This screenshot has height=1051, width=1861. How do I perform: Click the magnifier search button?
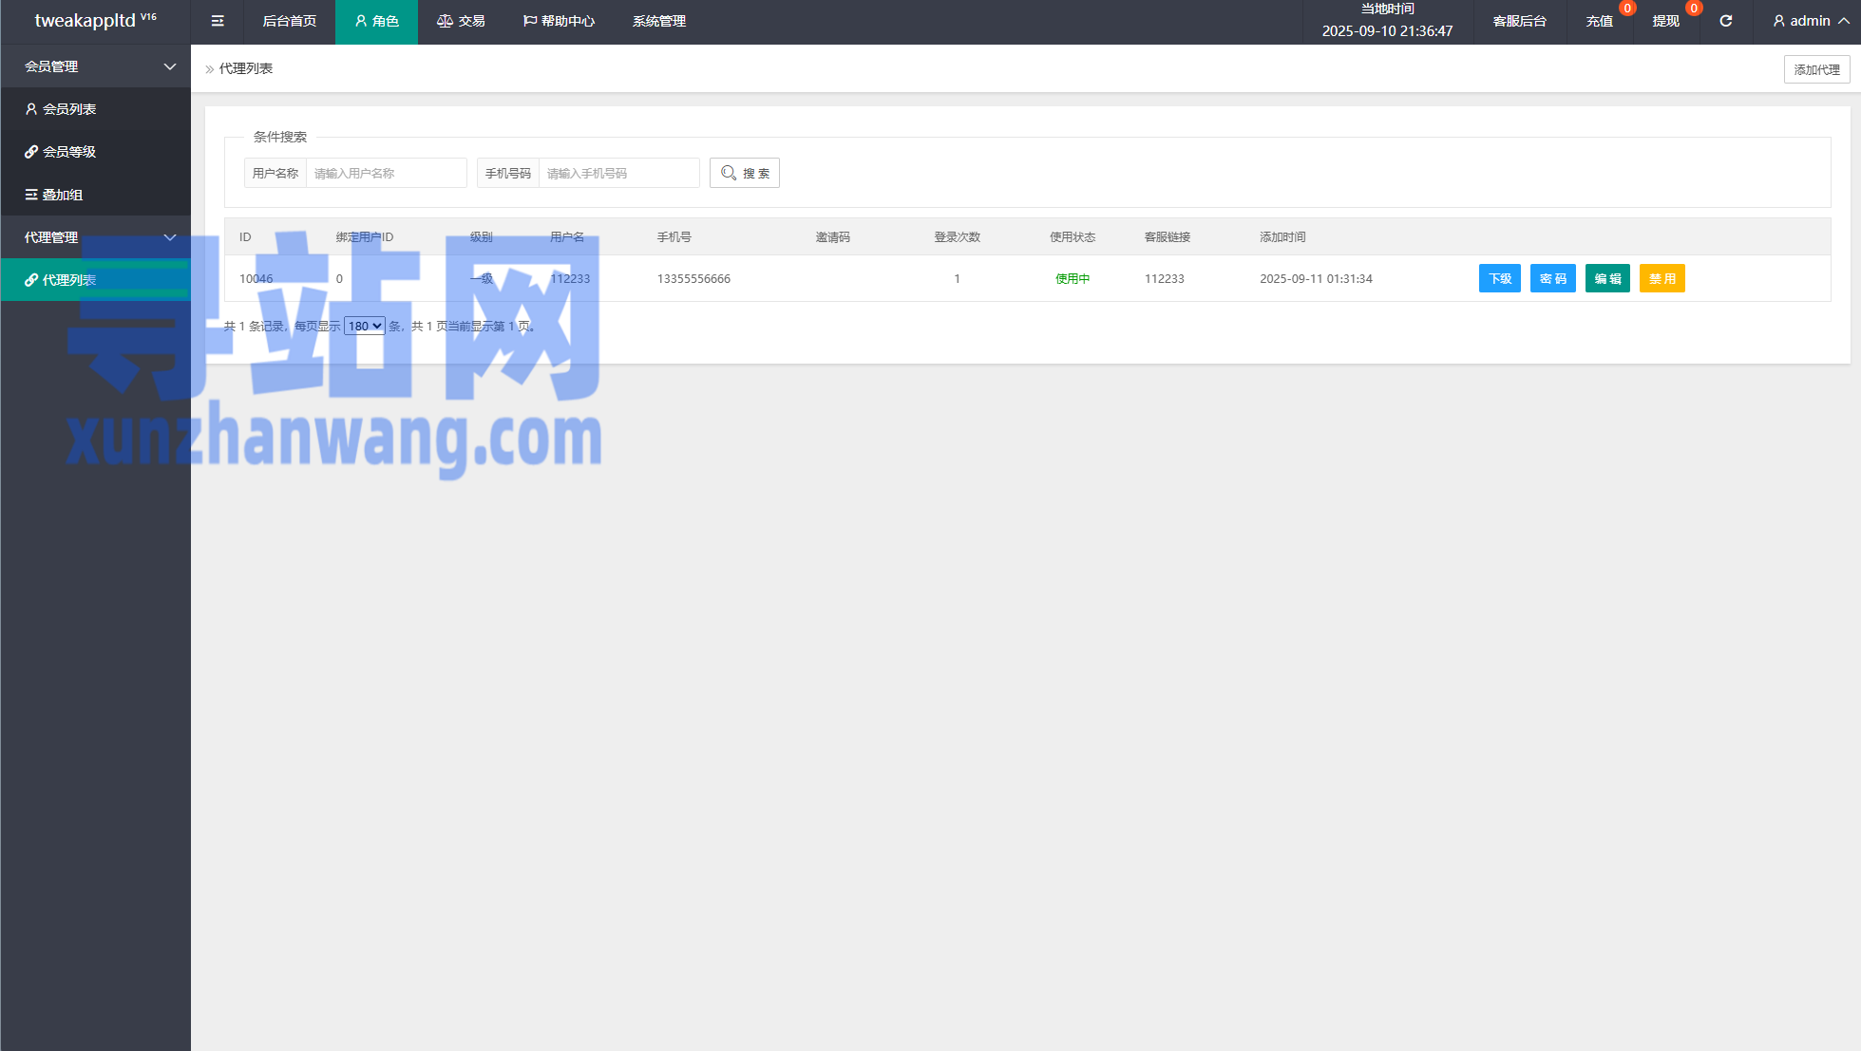745,173
